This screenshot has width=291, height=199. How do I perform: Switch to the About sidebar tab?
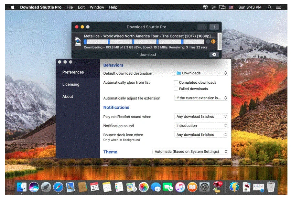click(68, 97)
